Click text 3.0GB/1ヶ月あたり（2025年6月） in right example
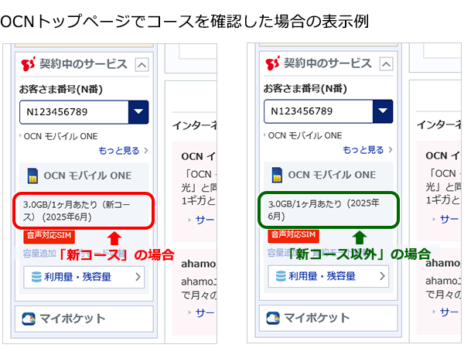This screenshot has height=348, width=464. point(324,210)
